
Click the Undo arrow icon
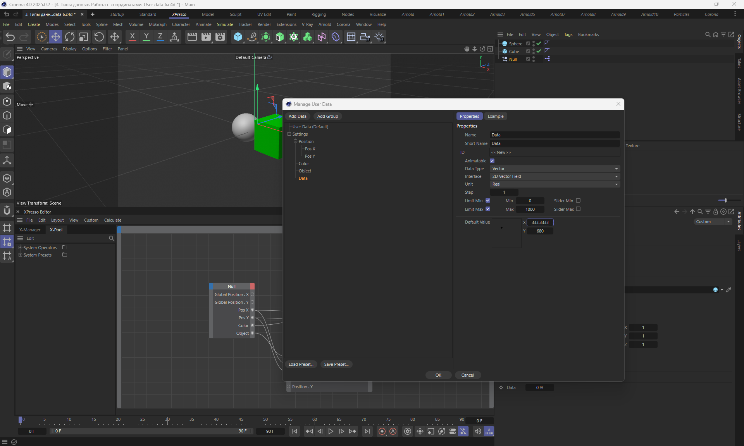pyautogui.click(x=10, y=37)
